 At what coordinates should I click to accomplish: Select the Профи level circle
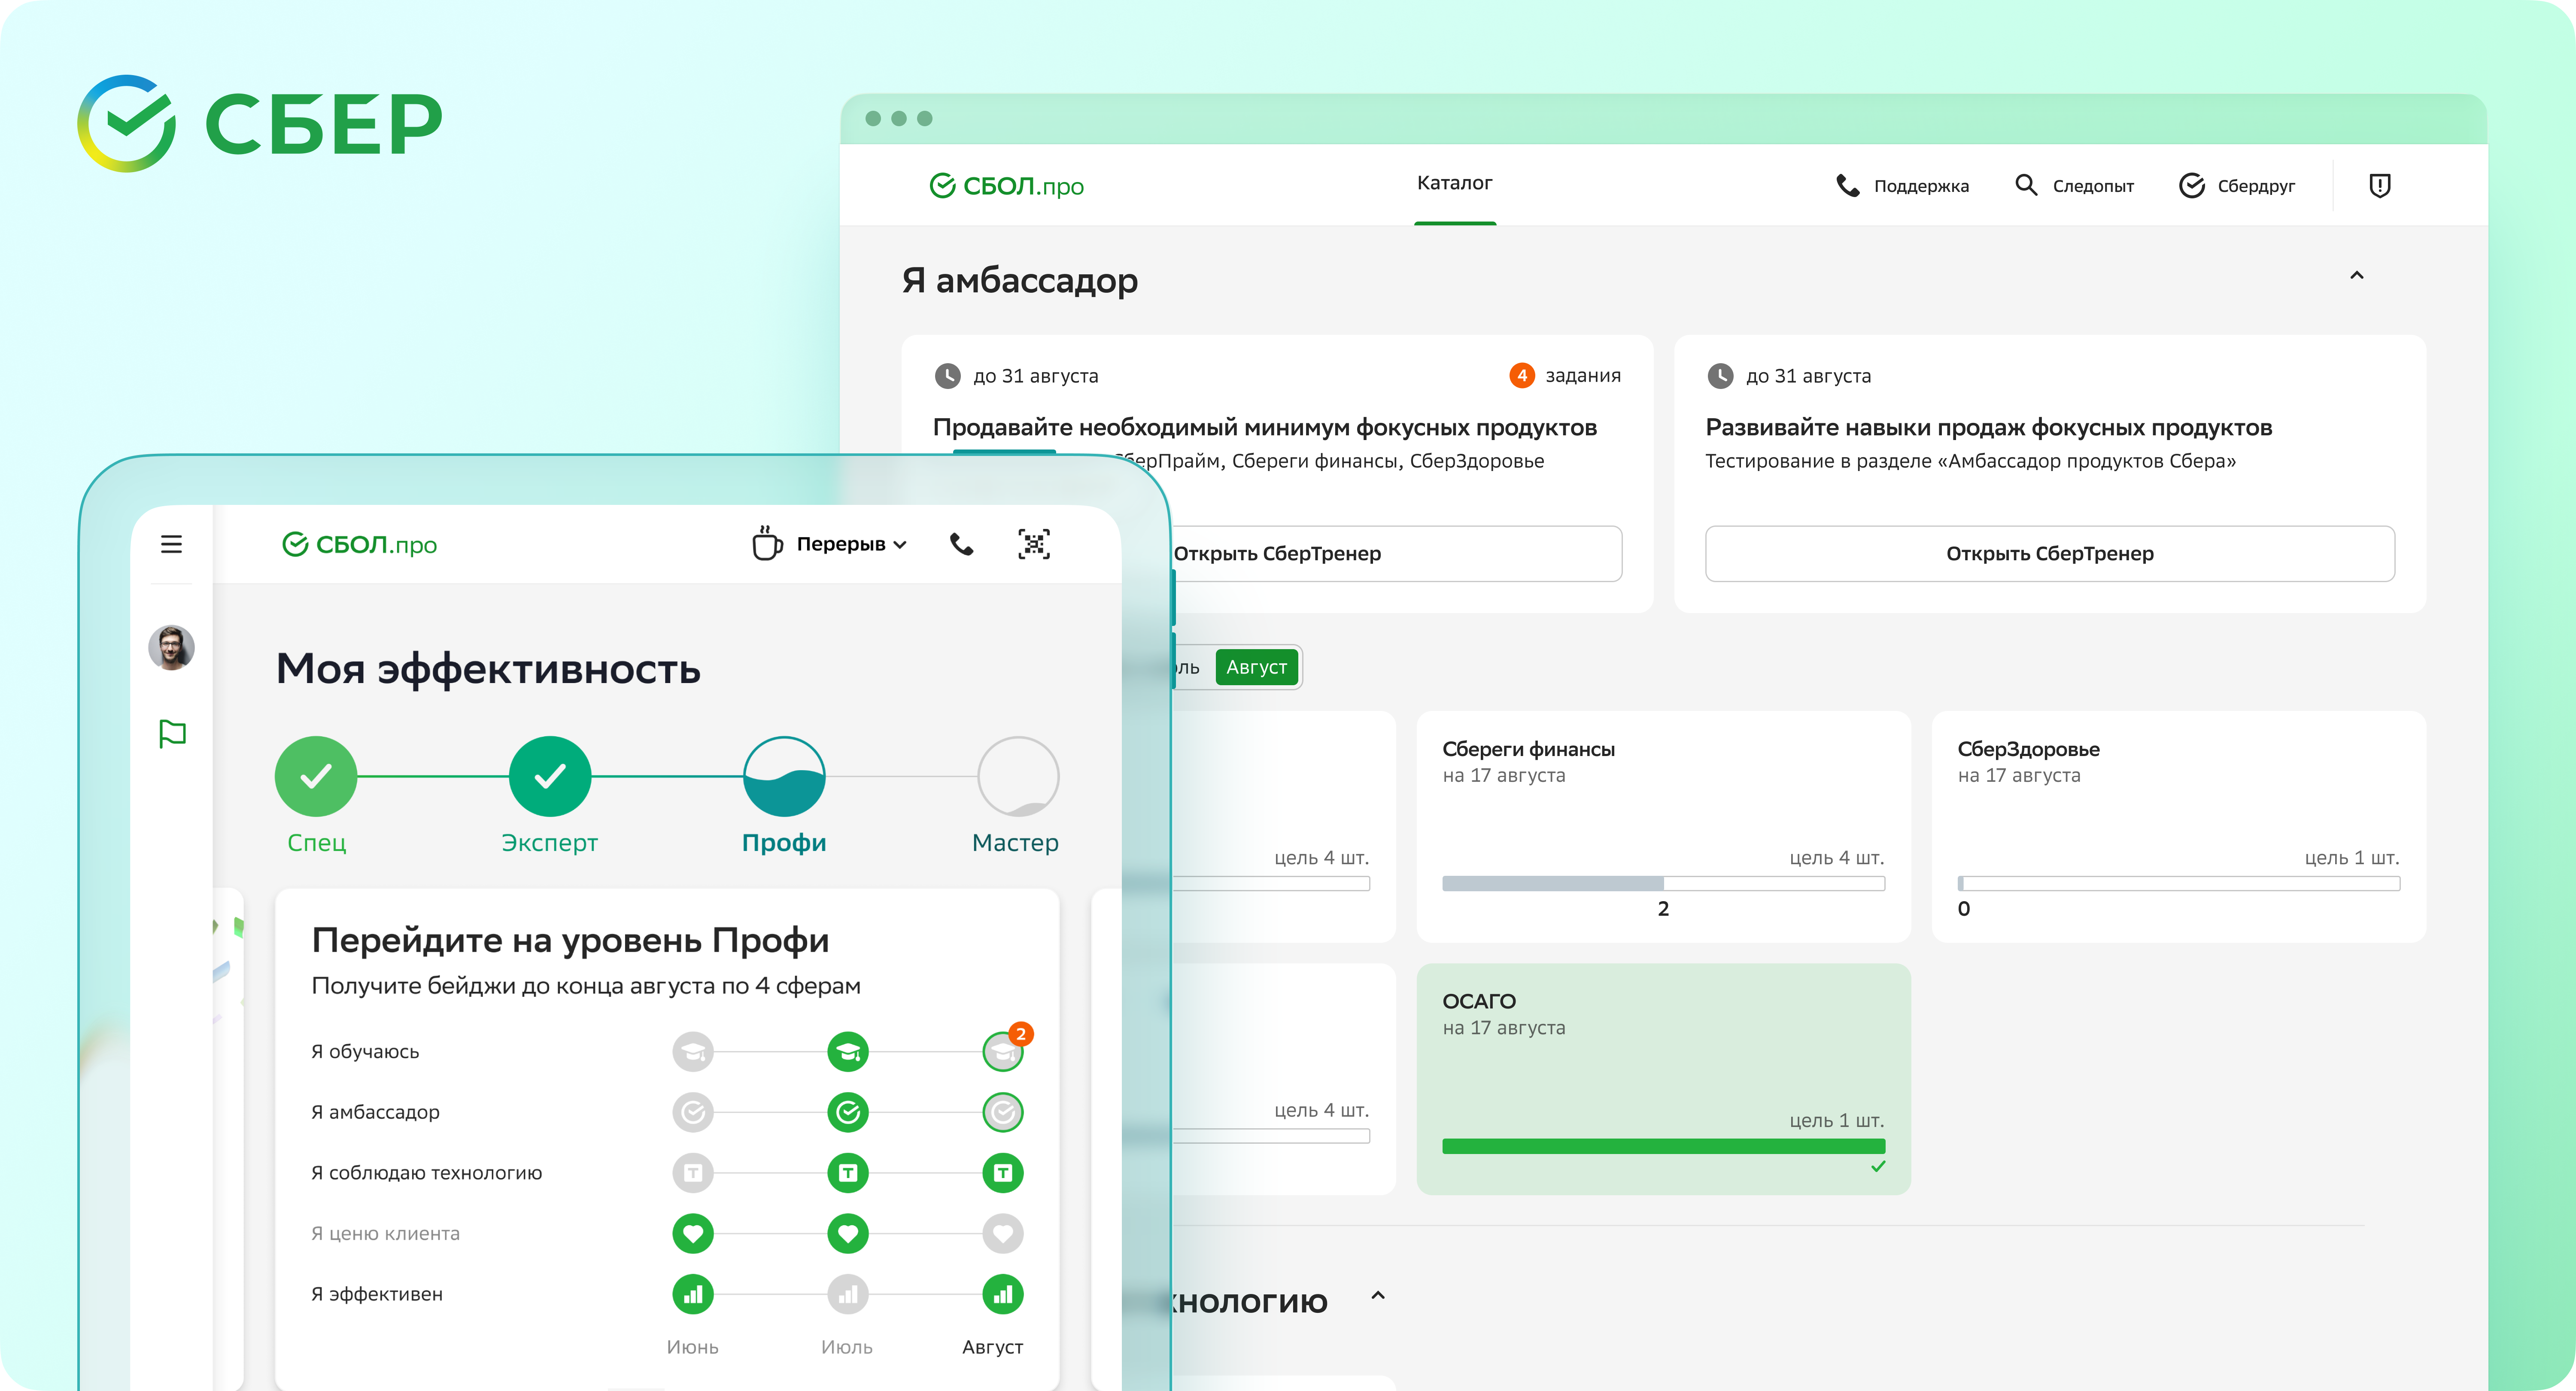[784, 777]
